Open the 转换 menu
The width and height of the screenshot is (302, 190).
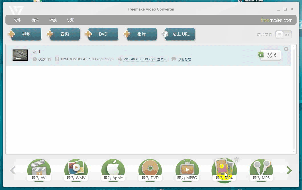(53, 20)
